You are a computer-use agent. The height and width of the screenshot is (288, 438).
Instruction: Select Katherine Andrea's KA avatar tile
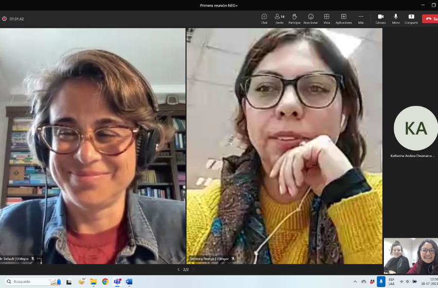pyautogui.click(x=415, y=128)
